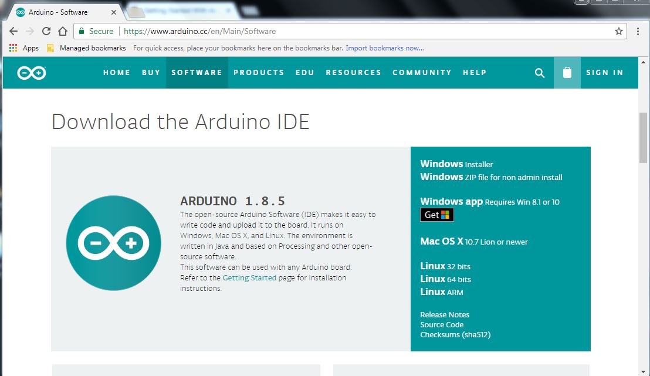Image resolution: width=650 pixels, height=376 pixels.
Task: Open the Apps grid shortcut
Action: [x=23, y=48]
